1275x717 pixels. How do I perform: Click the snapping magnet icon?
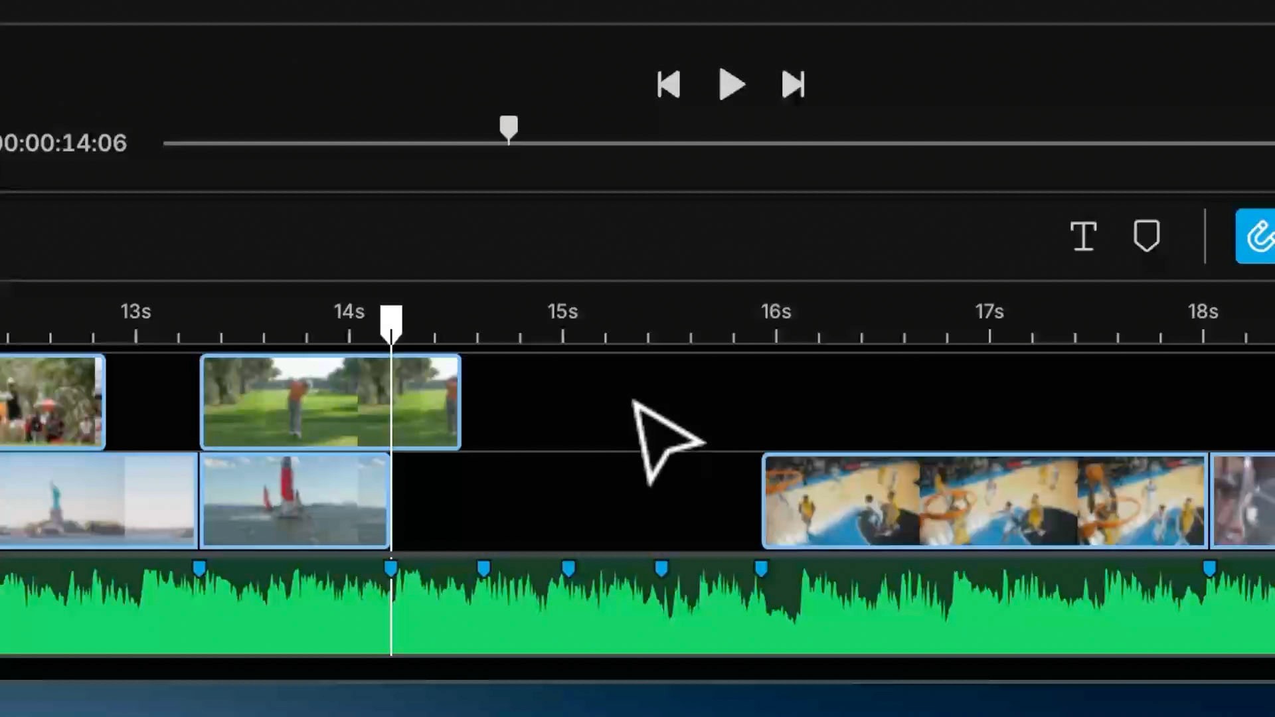click(1260, 236)
